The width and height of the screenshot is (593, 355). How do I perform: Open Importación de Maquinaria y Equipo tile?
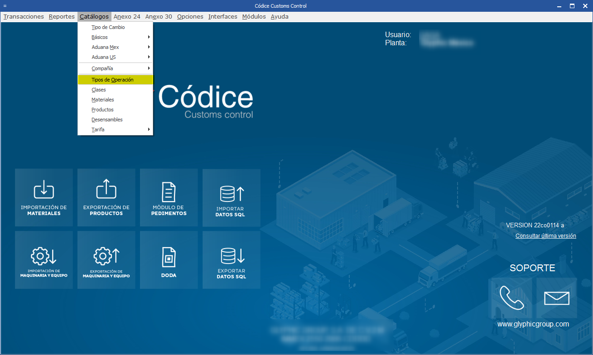(x=44, y=260)
